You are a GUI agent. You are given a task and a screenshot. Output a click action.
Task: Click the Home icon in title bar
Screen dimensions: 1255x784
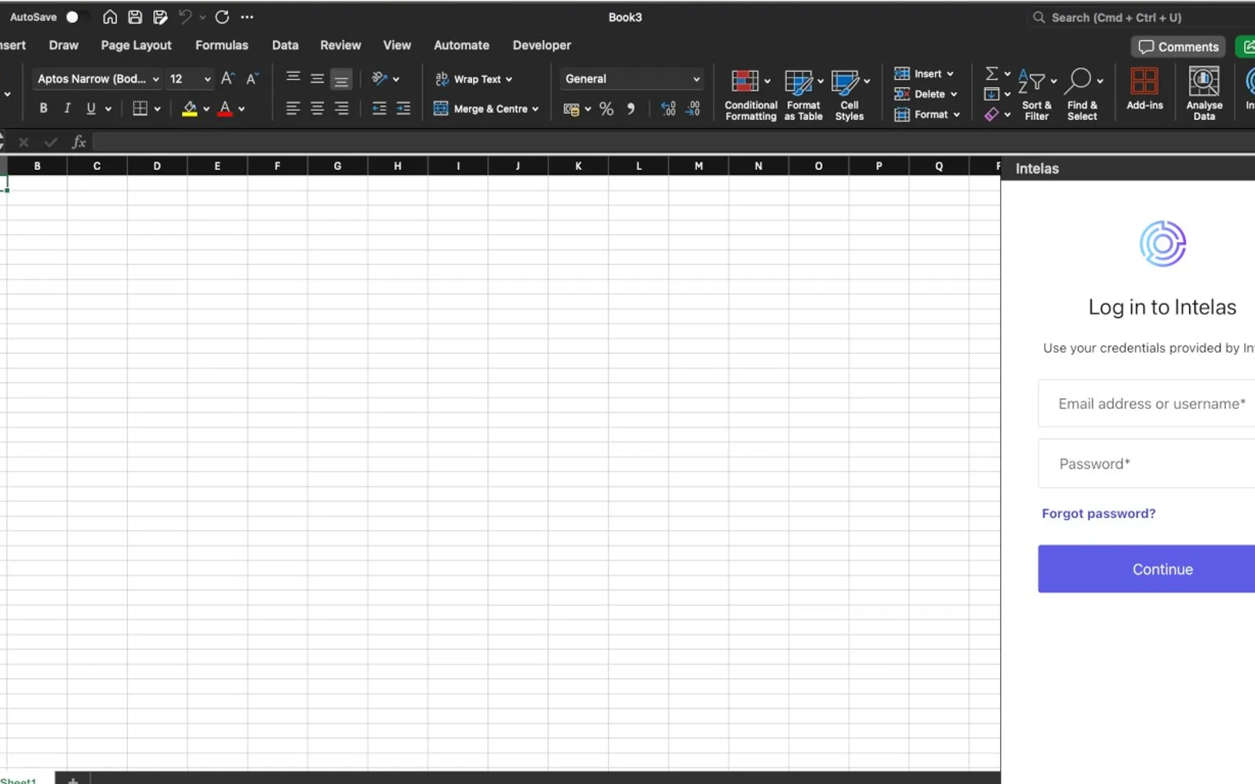click(110, 16)
